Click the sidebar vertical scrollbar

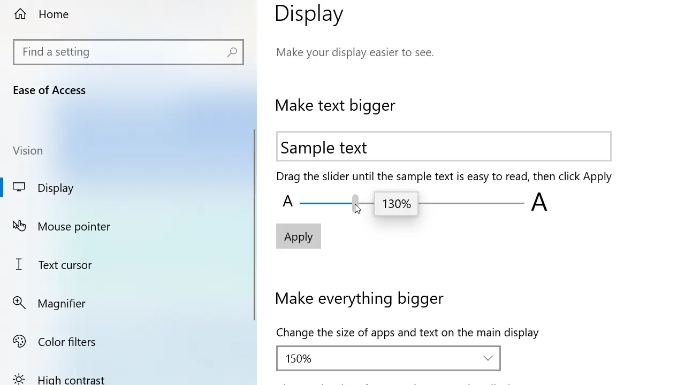tap(255, 225)
